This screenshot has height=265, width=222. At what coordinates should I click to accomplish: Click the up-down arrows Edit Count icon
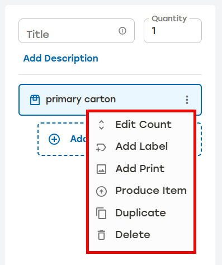pos(101,125)
